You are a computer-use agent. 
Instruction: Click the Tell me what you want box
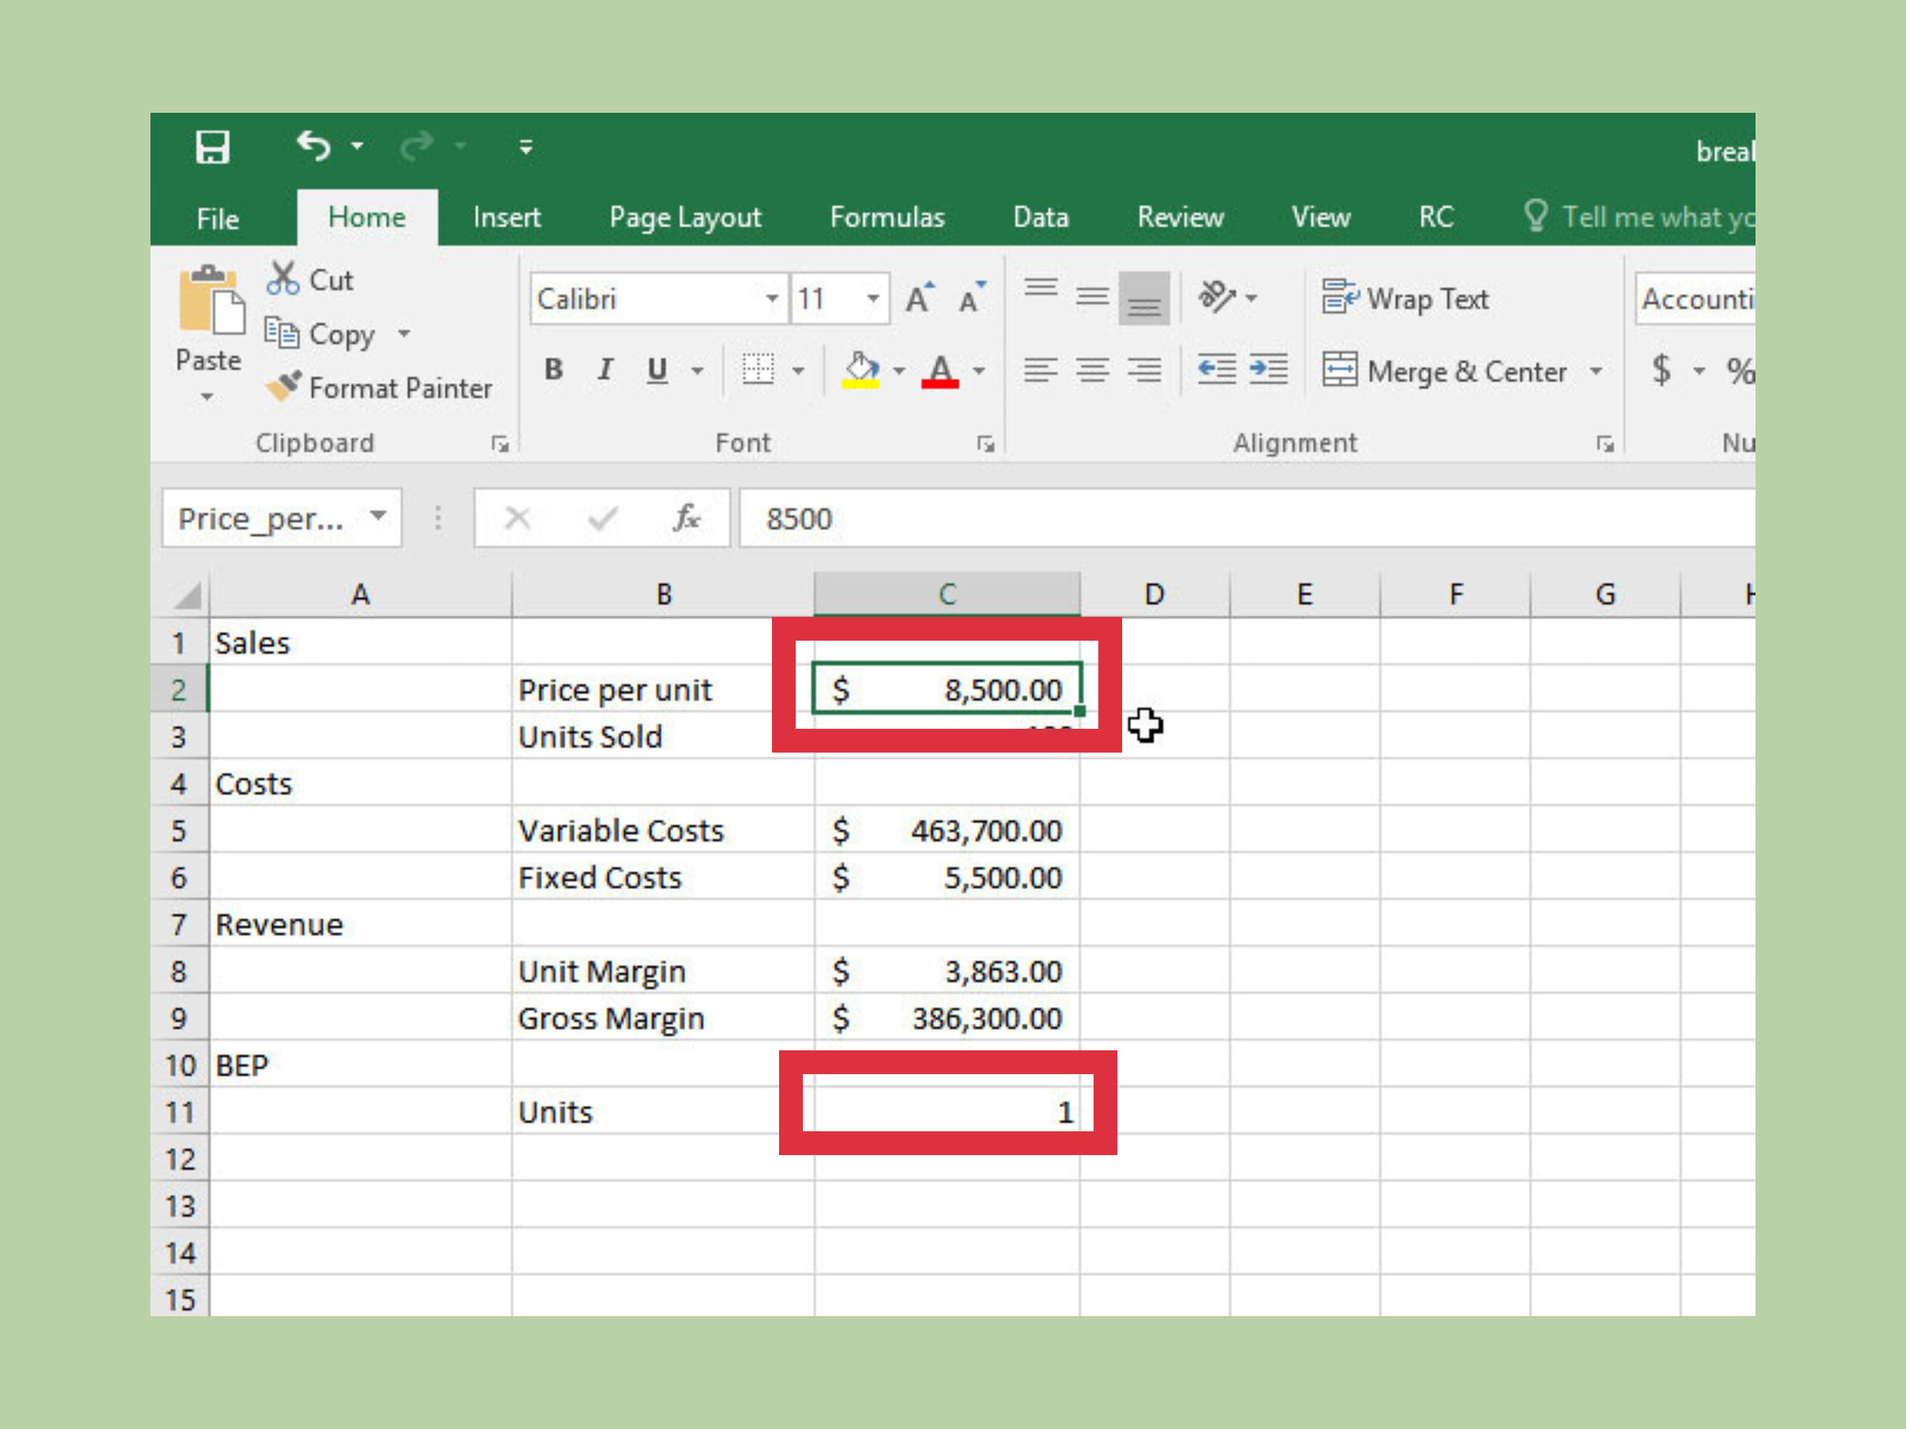1639,217
